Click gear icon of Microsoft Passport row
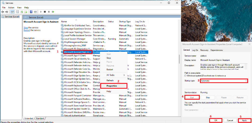252x123 pixels. pyautogui.click(x=62, y=92)
